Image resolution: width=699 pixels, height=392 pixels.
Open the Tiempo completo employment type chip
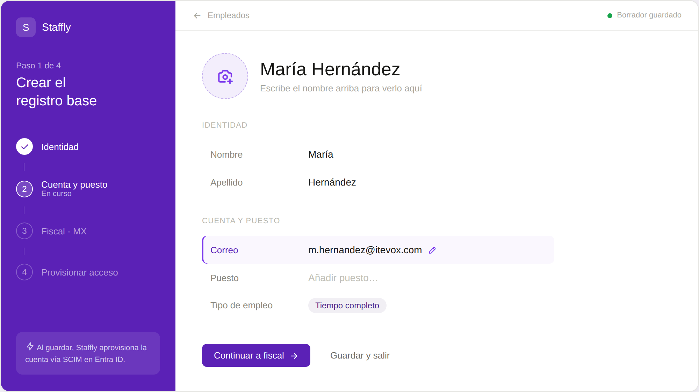tap(347, 306)
